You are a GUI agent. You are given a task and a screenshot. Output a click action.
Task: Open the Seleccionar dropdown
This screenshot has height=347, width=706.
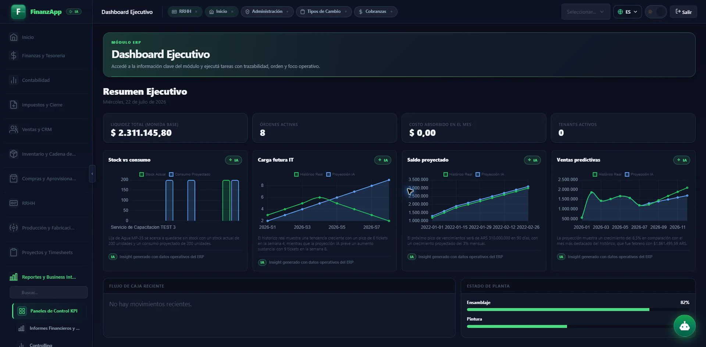pos(585,12)
